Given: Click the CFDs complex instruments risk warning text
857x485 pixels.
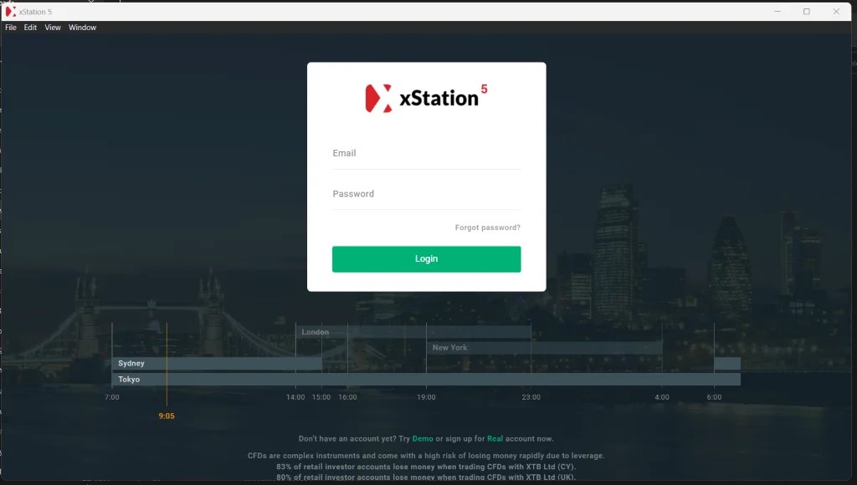Looking at the screenshot, I should coord(426,456).
